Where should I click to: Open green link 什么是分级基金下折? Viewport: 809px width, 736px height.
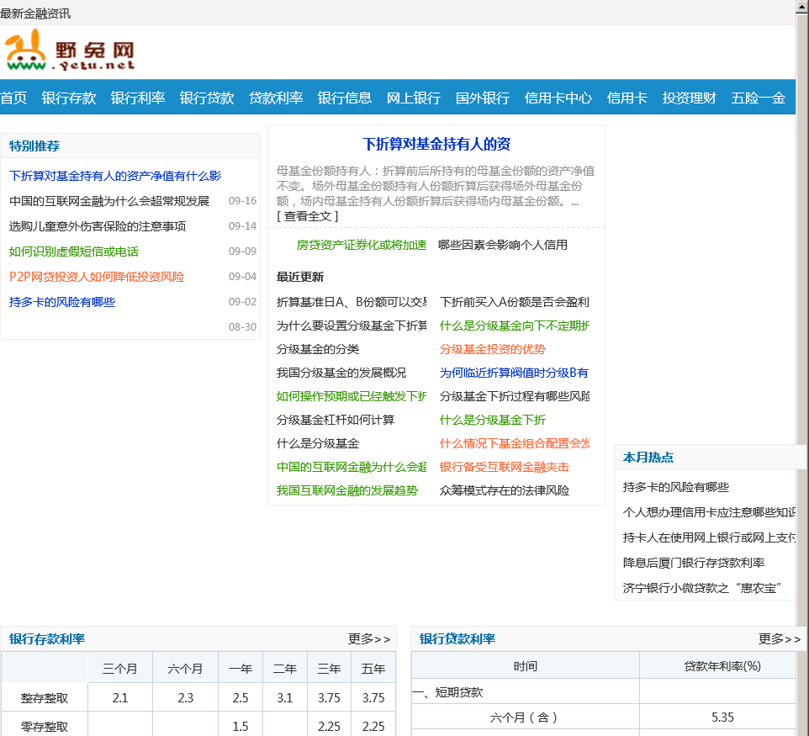pos(493,420)
